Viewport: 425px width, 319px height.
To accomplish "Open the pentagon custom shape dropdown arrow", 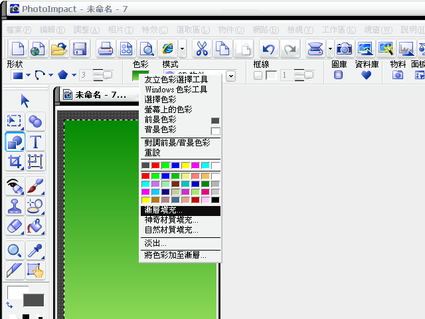I will tap(74, 75).
